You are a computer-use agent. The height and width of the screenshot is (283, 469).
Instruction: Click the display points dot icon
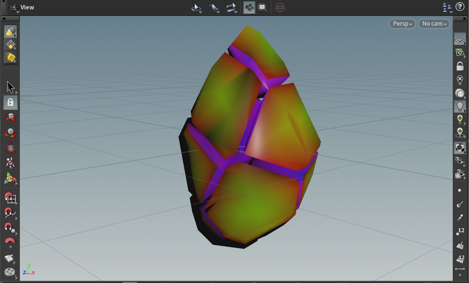460,190
